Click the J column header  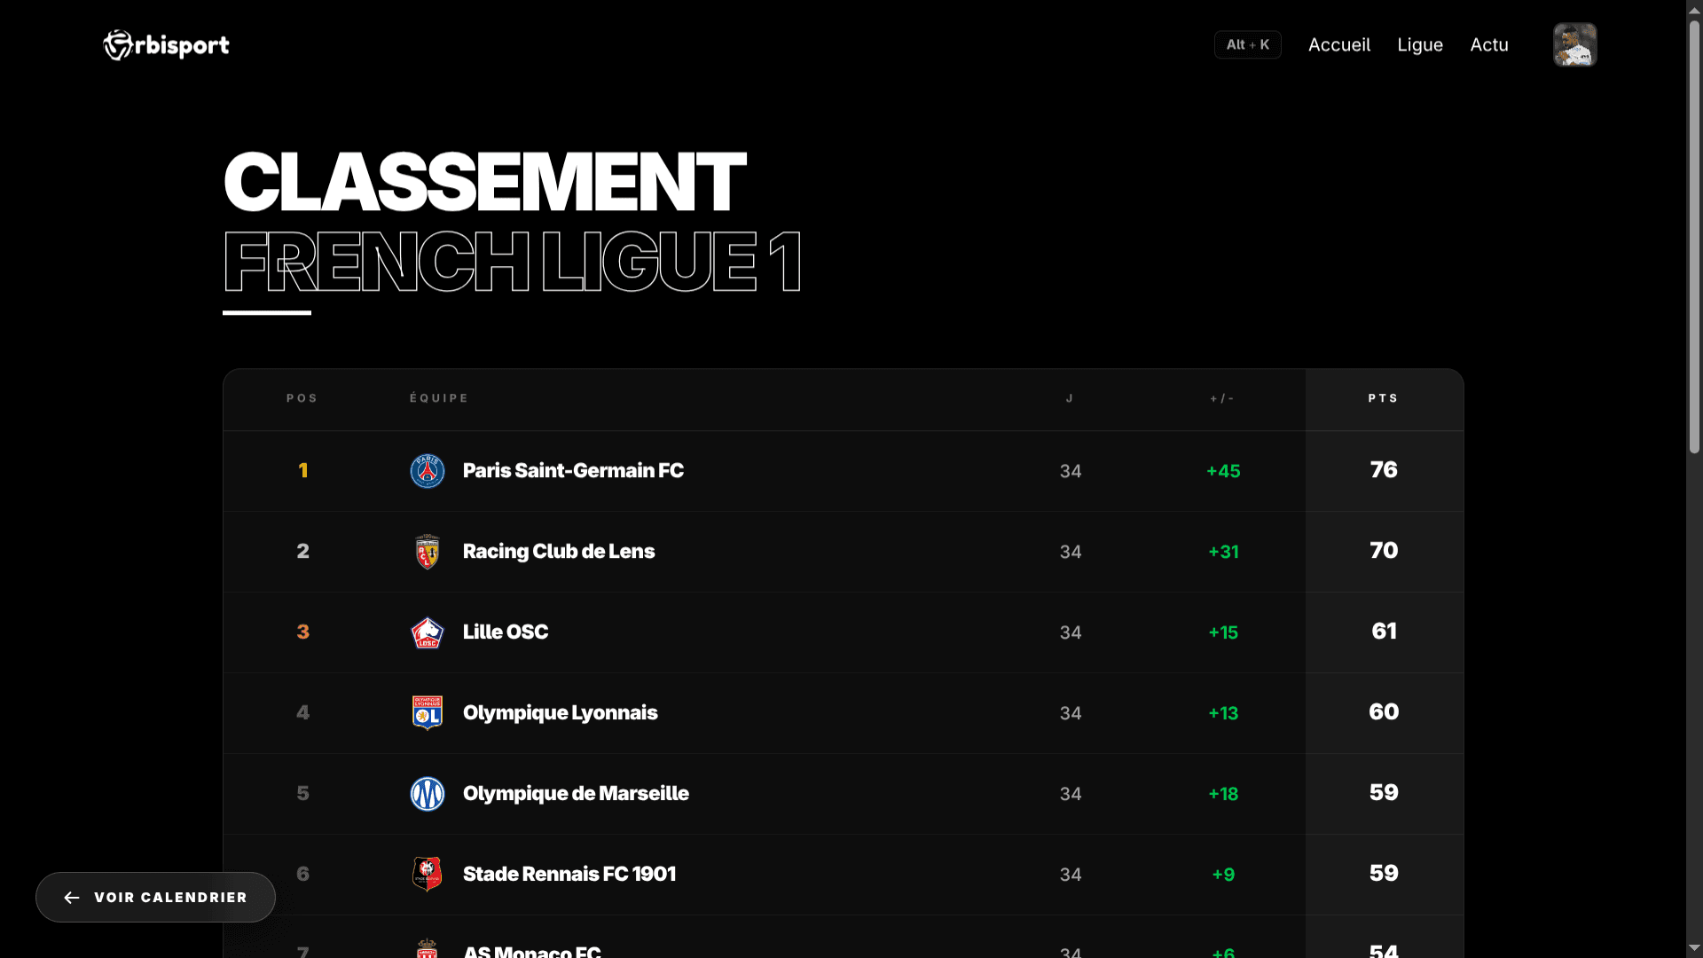[x=1070, y=398]
